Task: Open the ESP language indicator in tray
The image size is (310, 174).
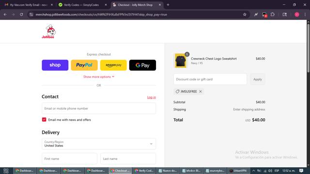Action: pos(277,171)
